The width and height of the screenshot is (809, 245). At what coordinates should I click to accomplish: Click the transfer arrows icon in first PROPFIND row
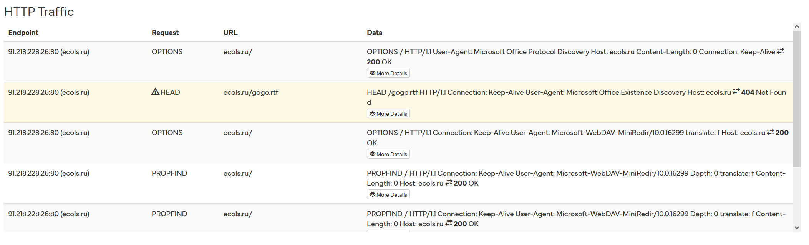click(x=448, y=183)
